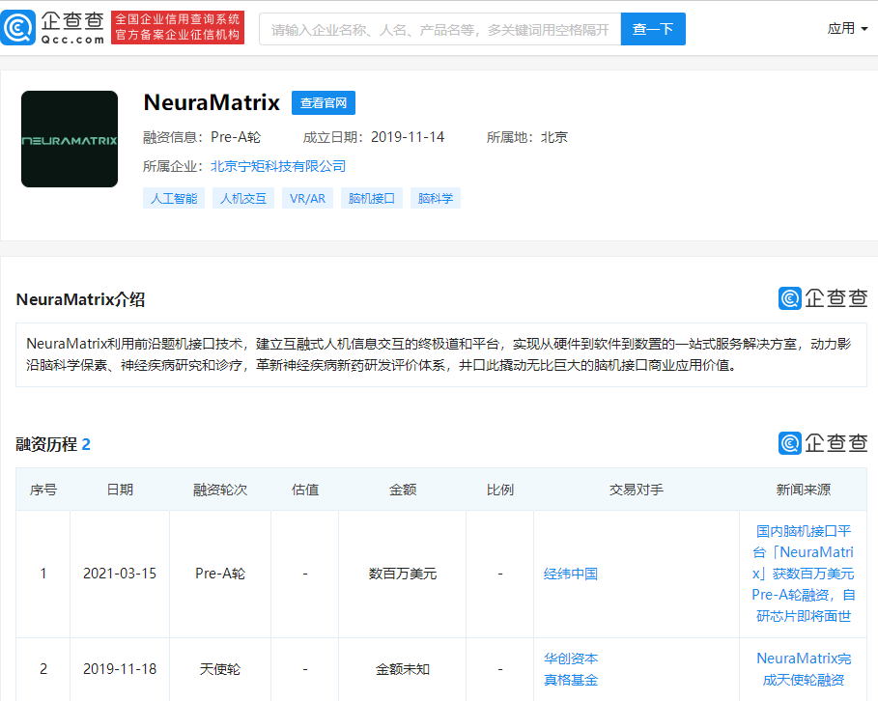Click the 融资信息 Pre-A轮 text
The width and height of the screenshot is (878, 701).
pos(202,137)
